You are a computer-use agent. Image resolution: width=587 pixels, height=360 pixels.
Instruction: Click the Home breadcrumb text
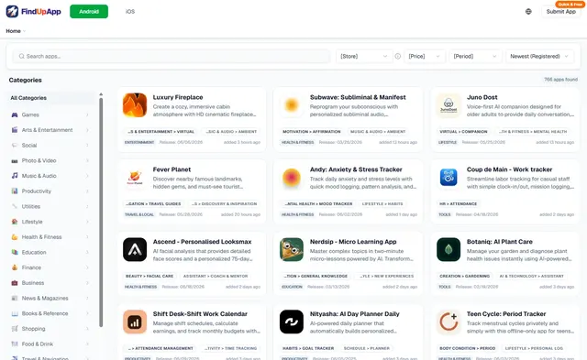point(13,31)
